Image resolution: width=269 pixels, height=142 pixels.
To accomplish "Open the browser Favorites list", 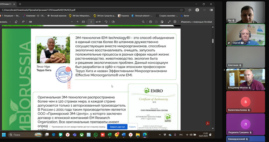I will click(190, 10).
